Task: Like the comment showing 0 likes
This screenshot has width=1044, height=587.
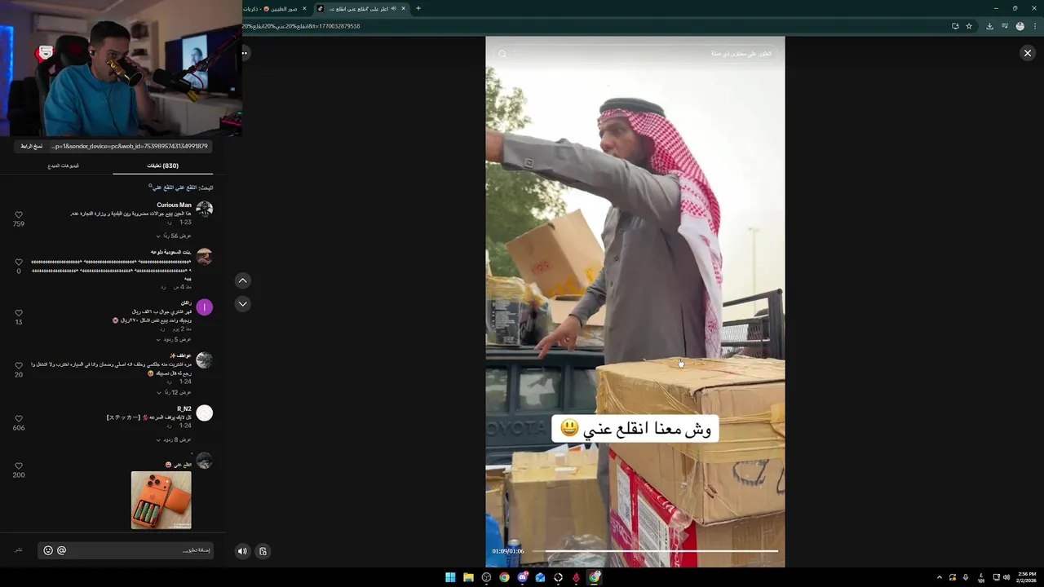Action: [x=19, y=263]
